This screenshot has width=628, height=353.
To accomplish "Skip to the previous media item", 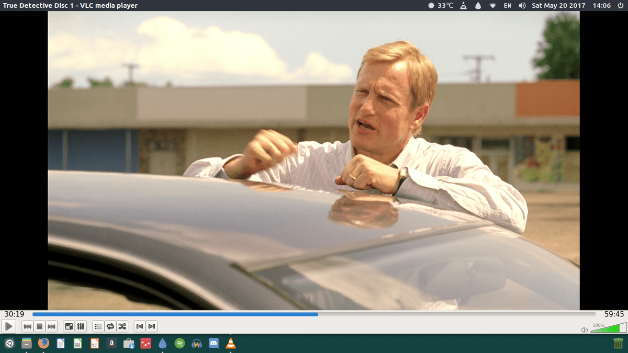I will coord(27,326).
